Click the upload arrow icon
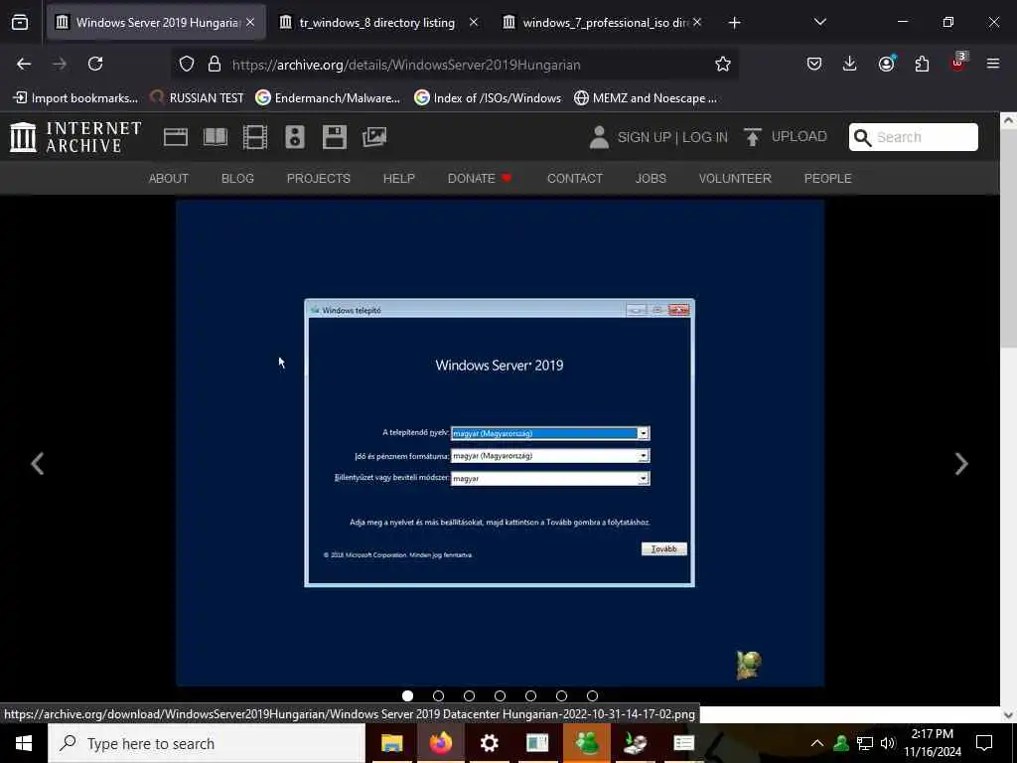1017x763 pixels. pos(753,137)
